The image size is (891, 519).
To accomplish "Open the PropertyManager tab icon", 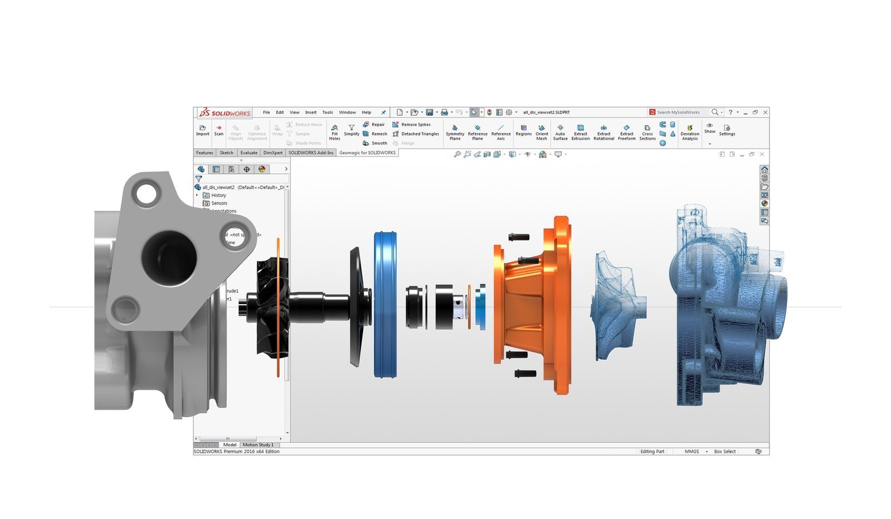I will coord(216,169).
